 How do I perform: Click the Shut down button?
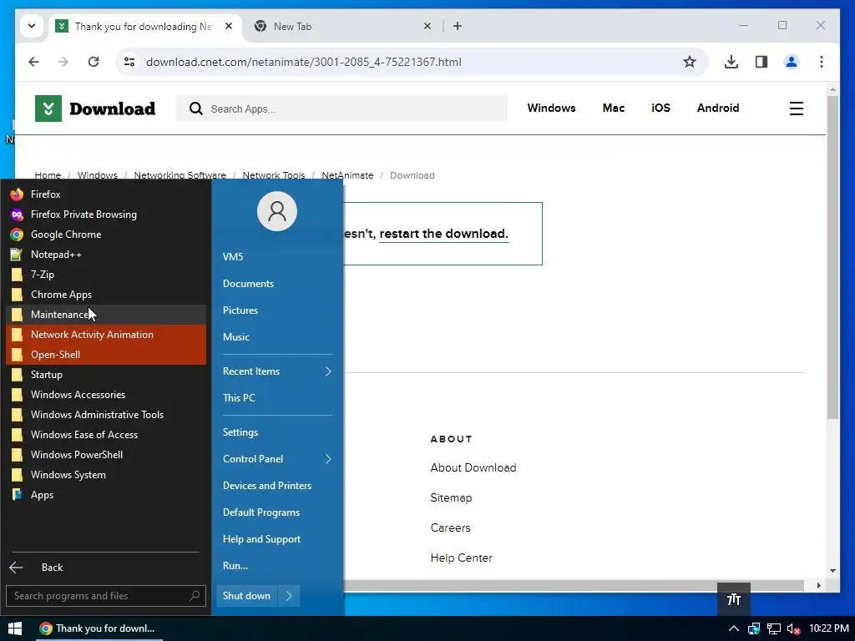[x=247, y=596]
